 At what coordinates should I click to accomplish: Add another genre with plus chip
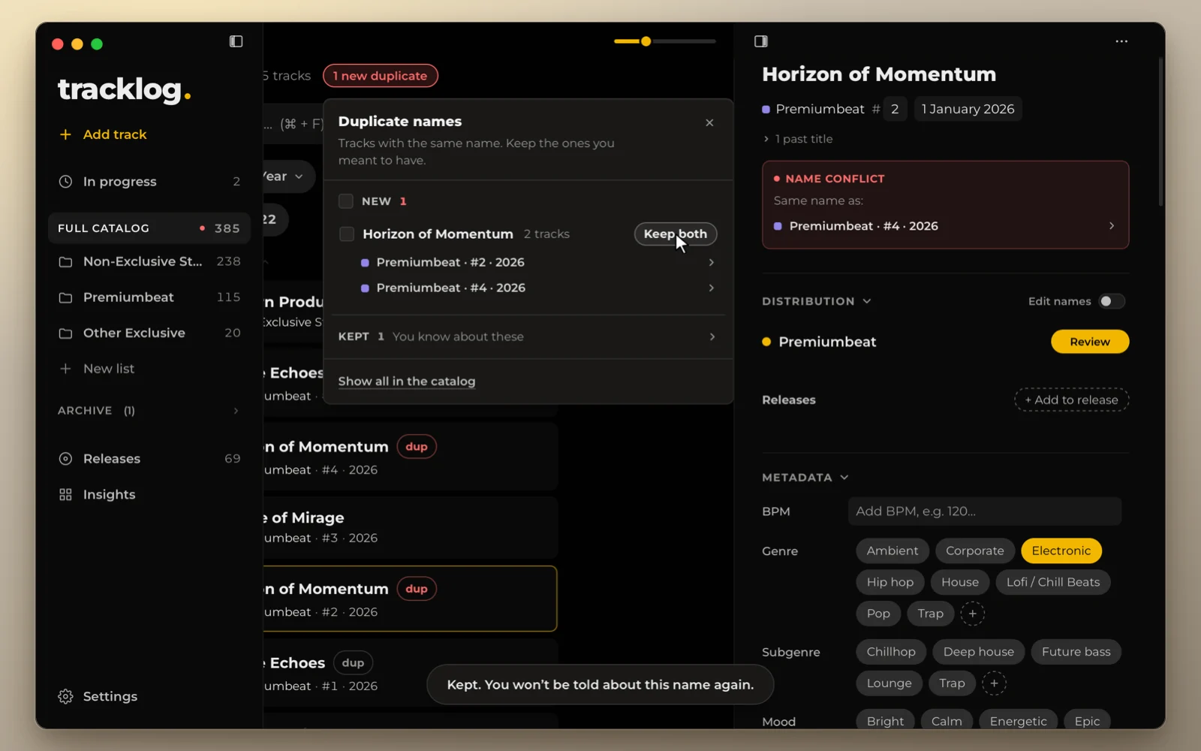tap(972, 614)
